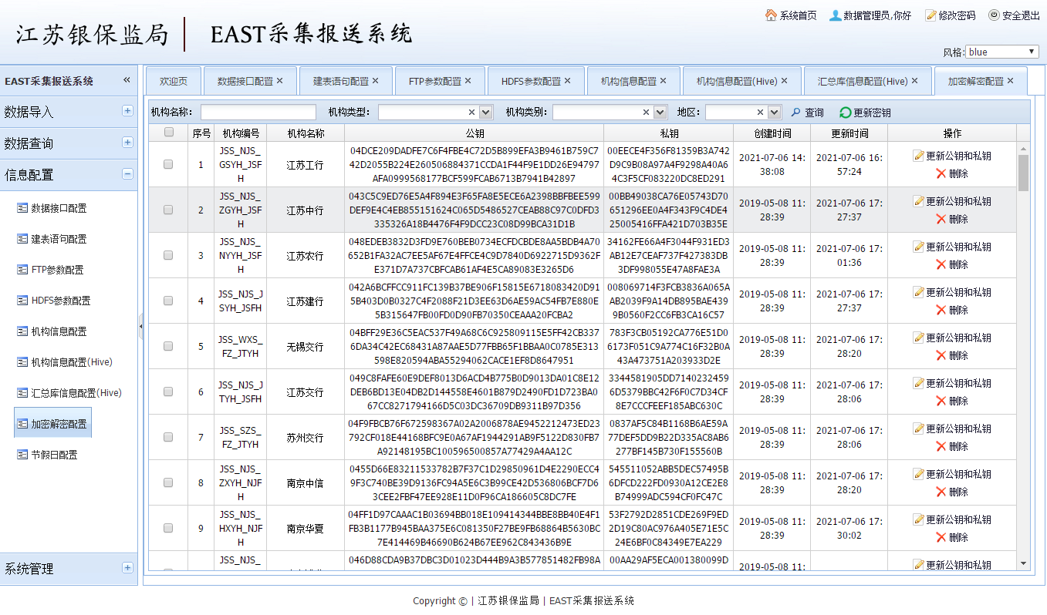The height and width of the screenshot is (615, 1047).
Task: Click the 更新密钥 refresh icon
Action: coord(846,113)
